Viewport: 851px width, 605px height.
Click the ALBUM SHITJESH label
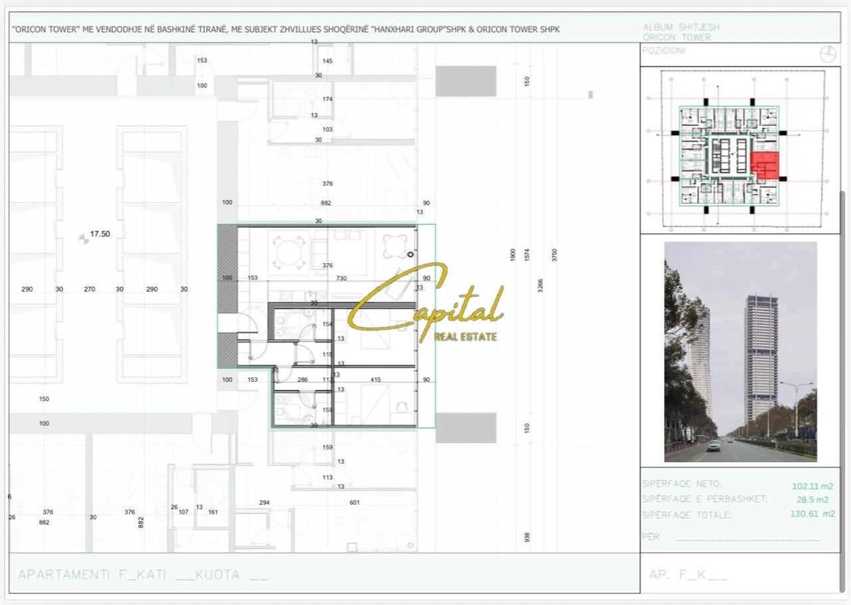(x=681, y=27)
